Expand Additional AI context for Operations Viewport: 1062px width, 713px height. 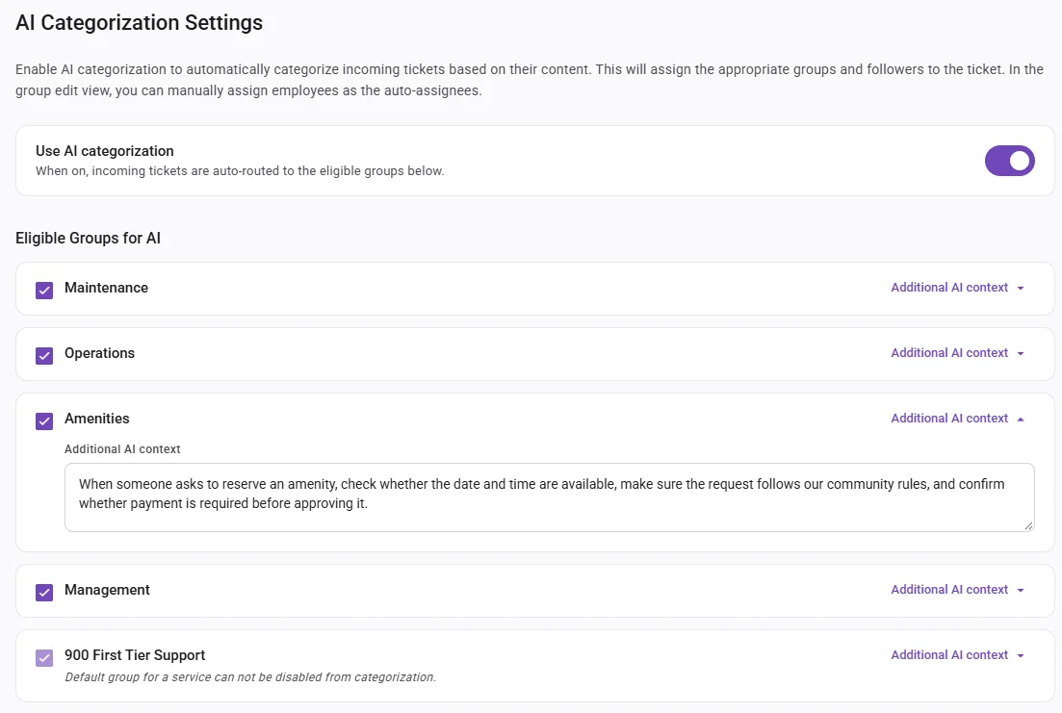tap(957, 353)
